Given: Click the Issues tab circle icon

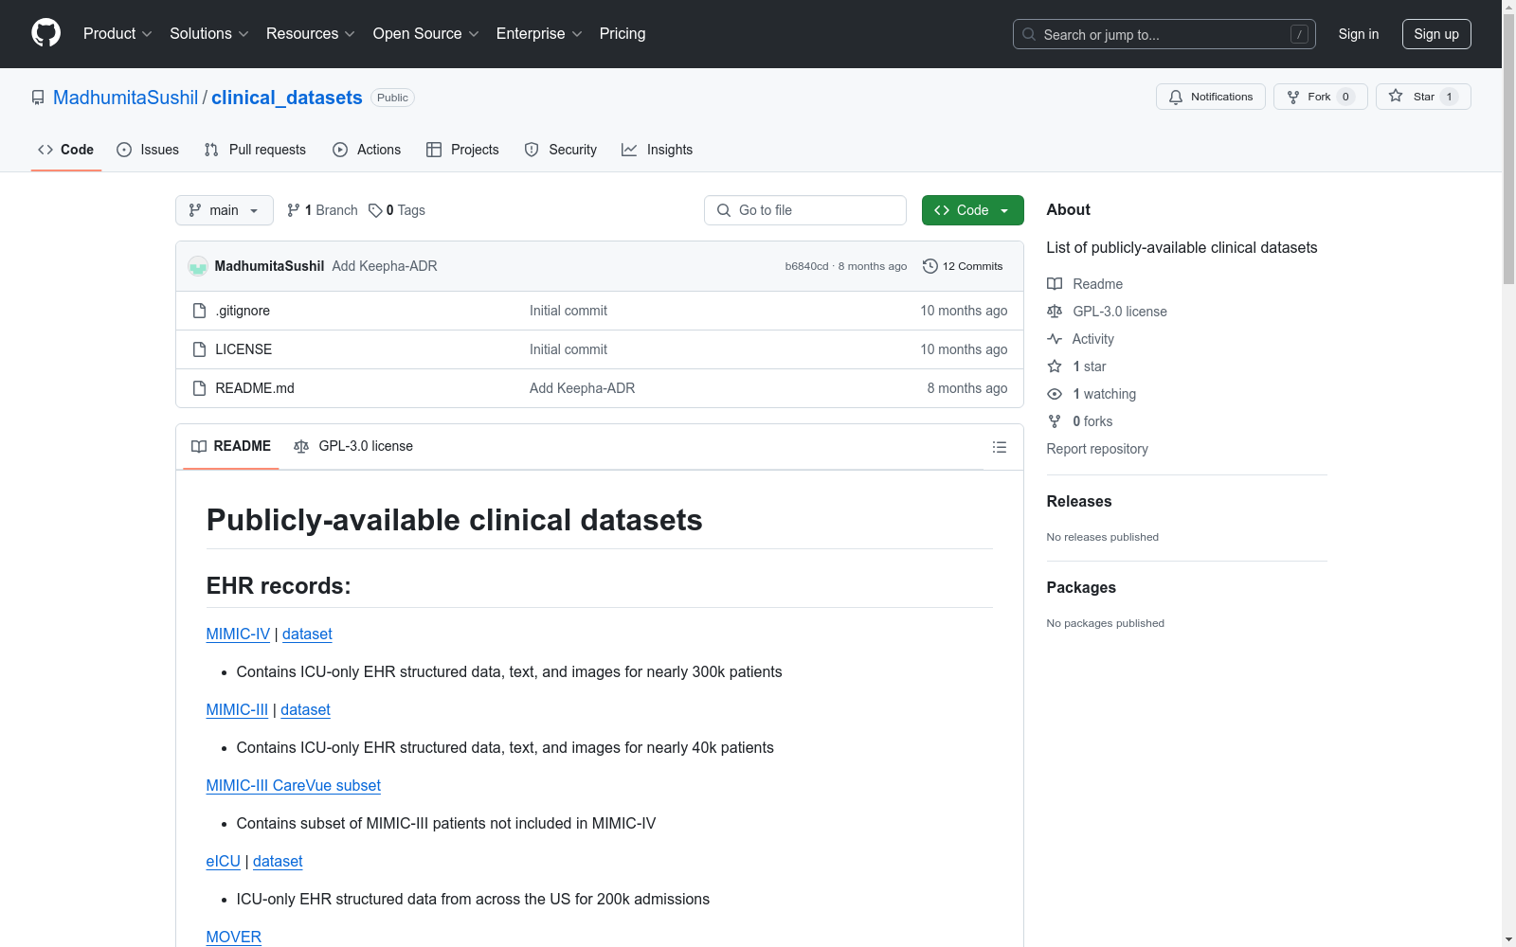Looking at the screenshot, I should (x=124, y=150).
